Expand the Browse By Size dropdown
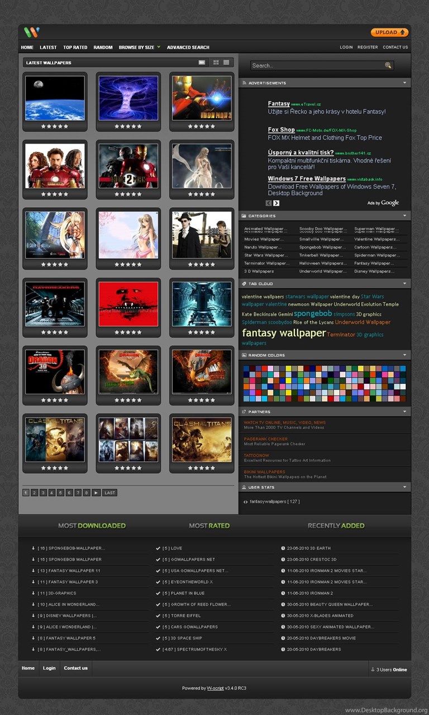Image resolution: width=429 pixels, height=715 pixels. (x=140, y=47)
